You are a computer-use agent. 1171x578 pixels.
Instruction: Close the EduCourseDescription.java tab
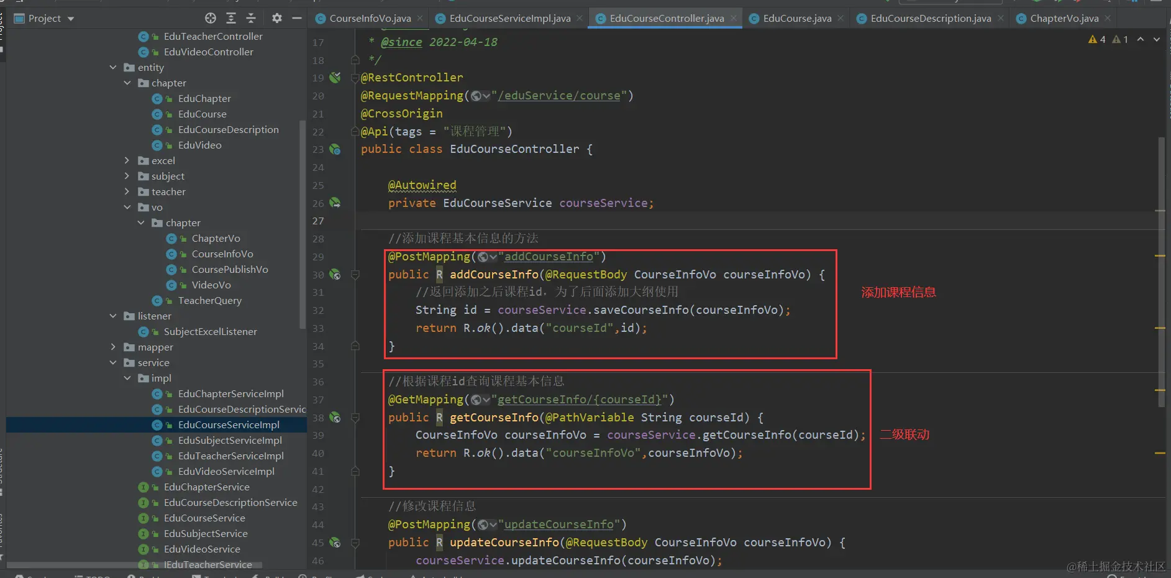tap(1000, 18)
